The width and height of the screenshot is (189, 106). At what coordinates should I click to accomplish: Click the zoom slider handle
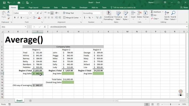[x=171, y=104]
